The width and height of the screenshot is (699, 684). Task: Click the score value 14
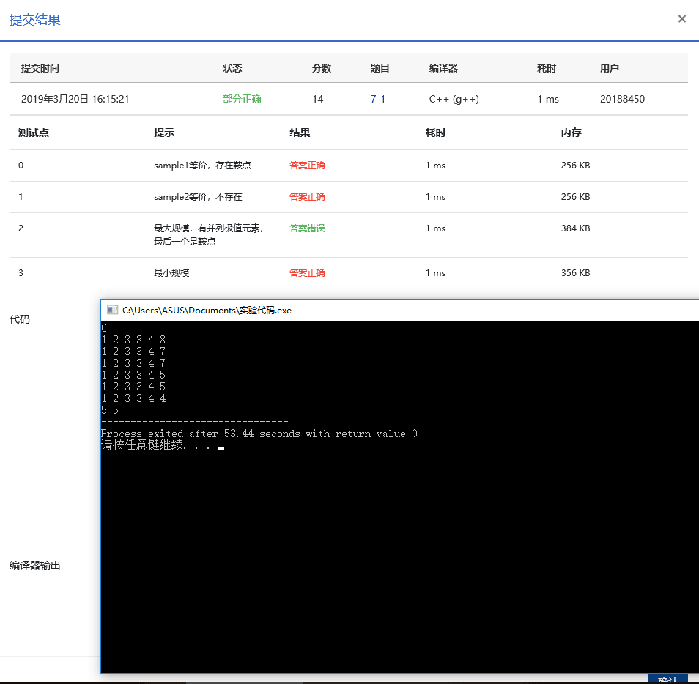(x=318, y=99)
